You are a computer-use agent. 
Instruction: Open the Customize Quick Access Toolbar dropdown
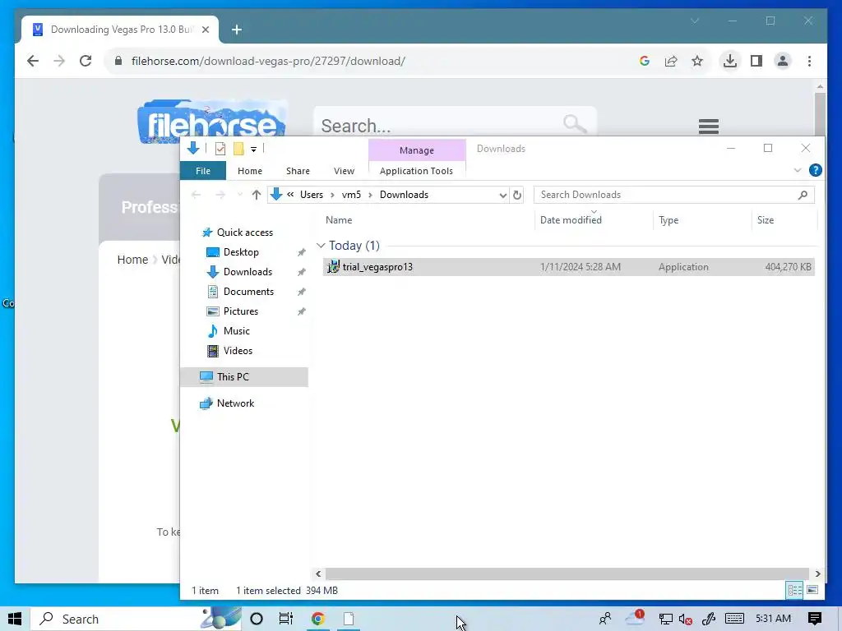(x=253, y=150)
